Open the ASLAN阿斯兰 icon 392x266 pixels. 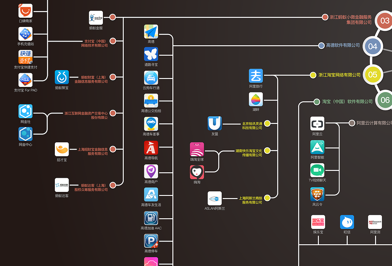coord(215,198)
